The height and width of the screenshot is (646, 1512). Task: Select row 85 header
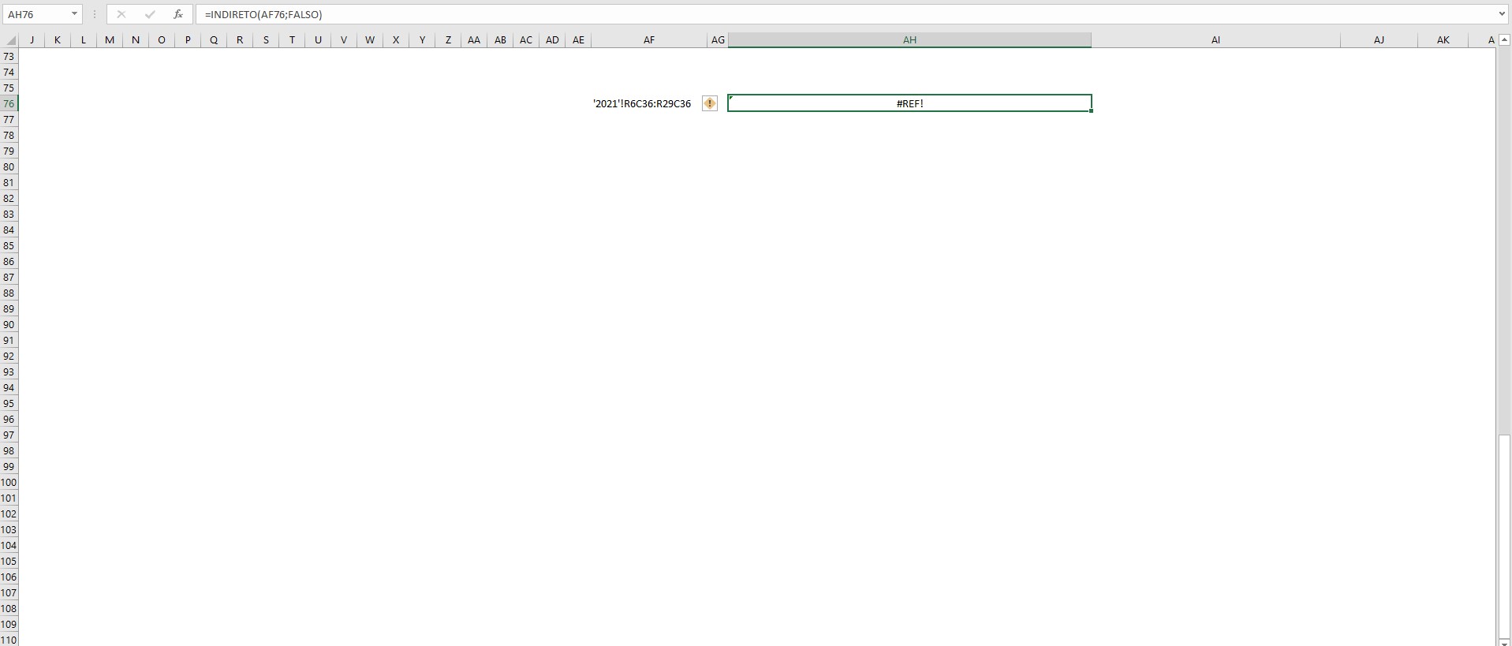coord(9,245)
